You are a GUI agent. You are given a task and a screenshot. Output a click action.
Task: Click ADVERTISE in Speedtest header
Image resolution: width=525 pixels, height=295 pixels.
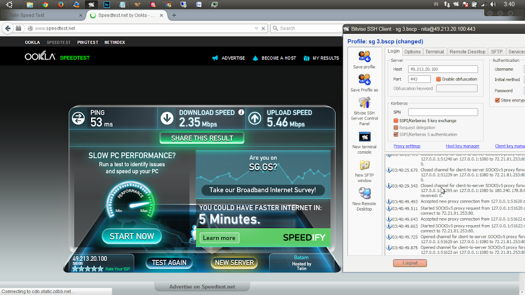coord(229,58)
